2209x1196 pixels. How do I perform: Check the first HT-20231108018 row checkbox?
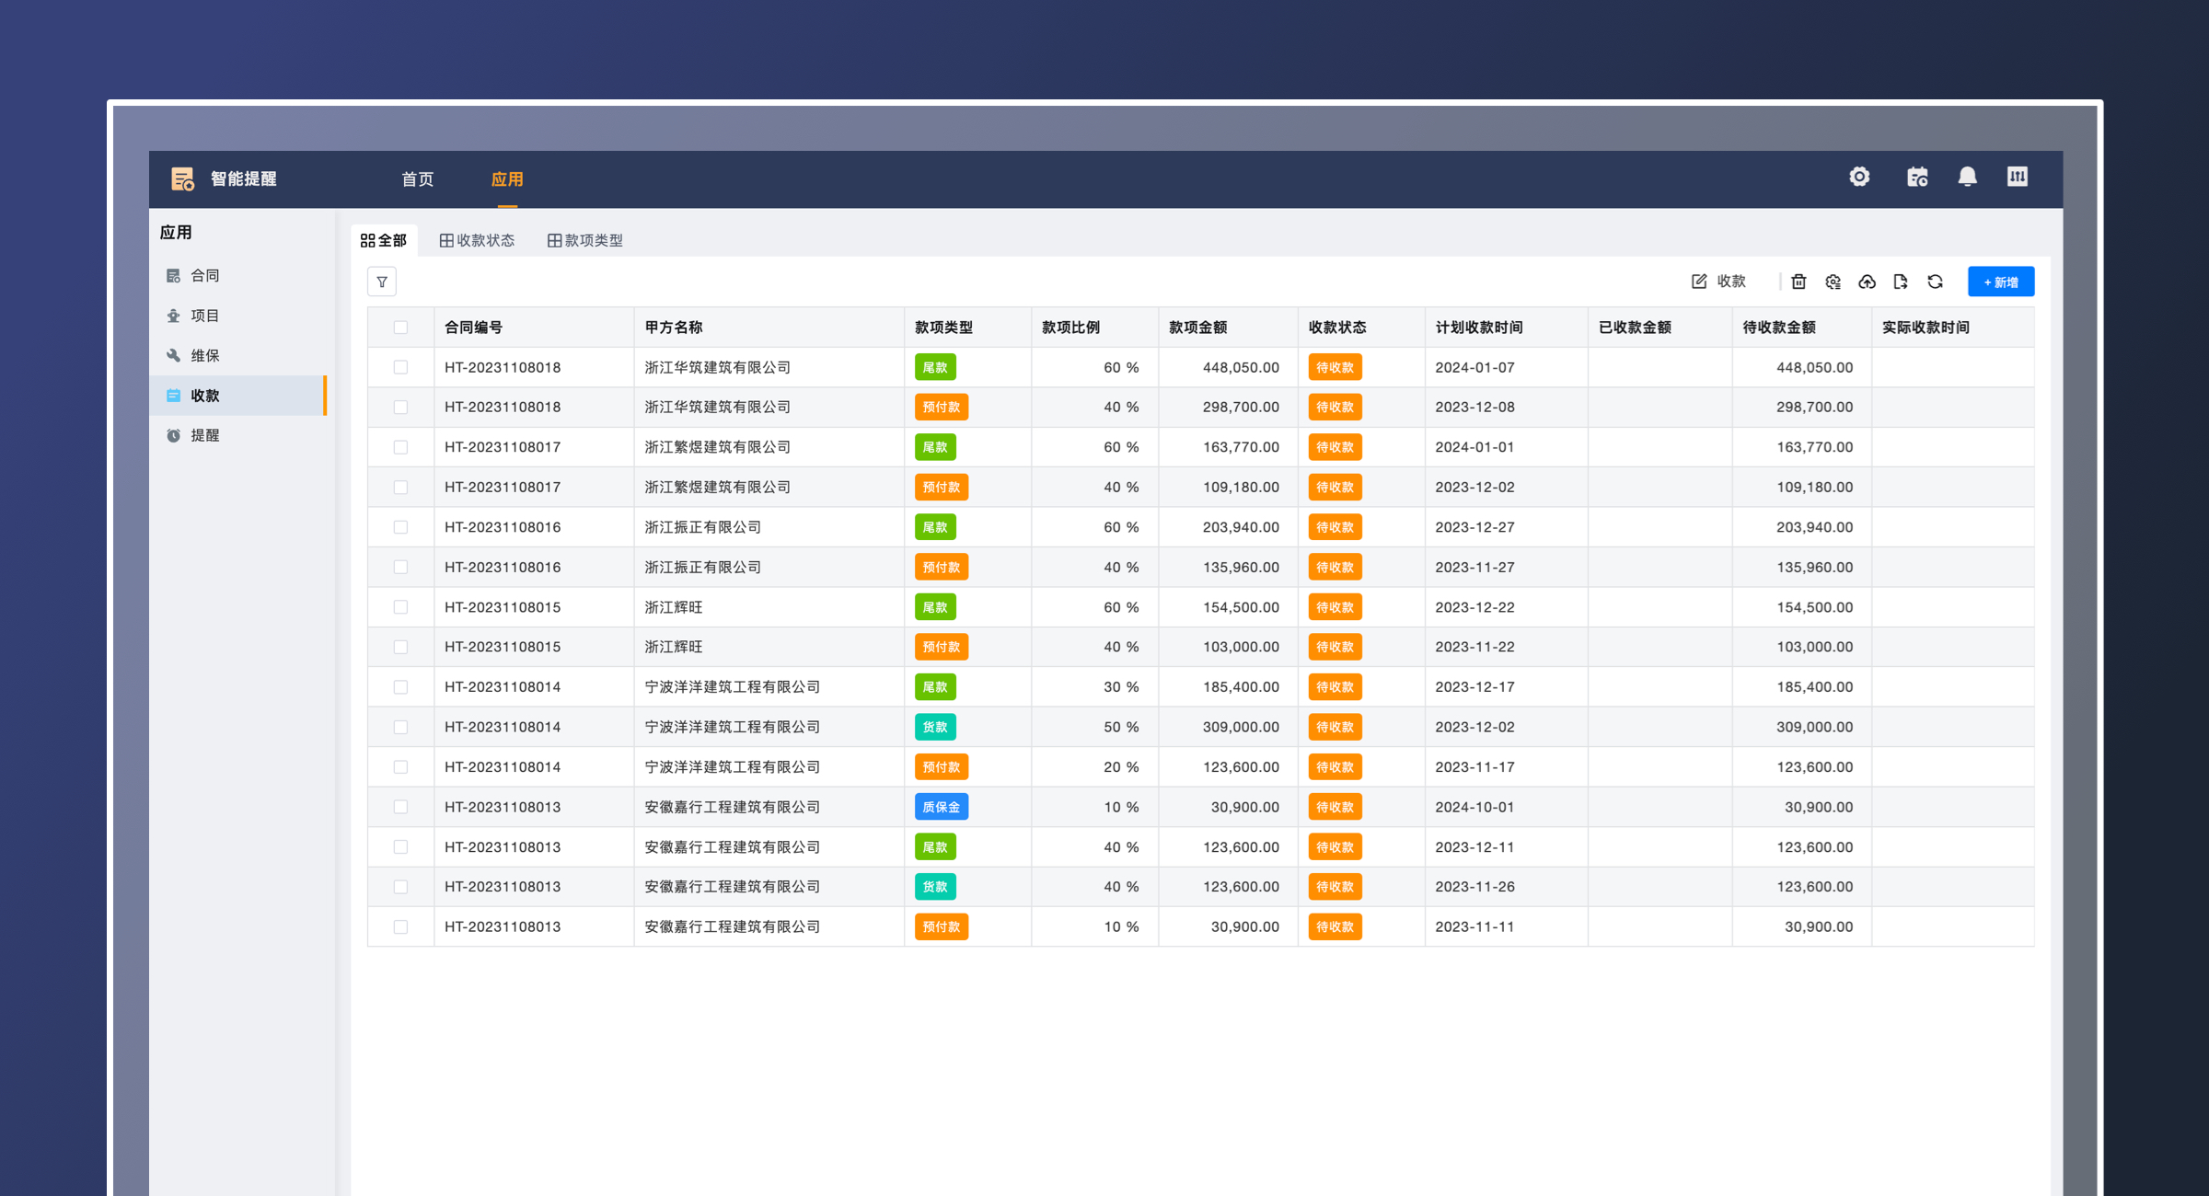pyautogui.click(x=400, y=367)
